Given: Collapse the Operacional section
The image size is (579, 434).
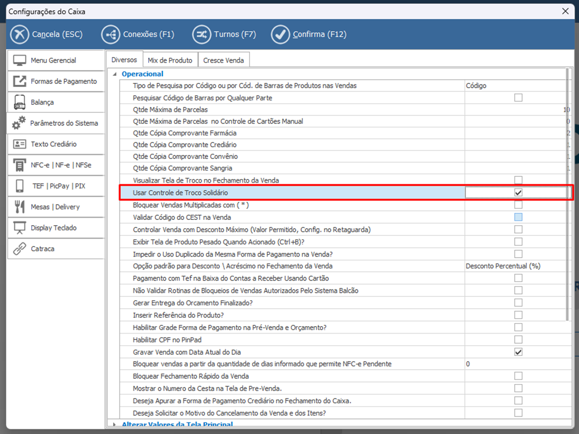Looking at the screenshot, I should click(x=114, y=74).
